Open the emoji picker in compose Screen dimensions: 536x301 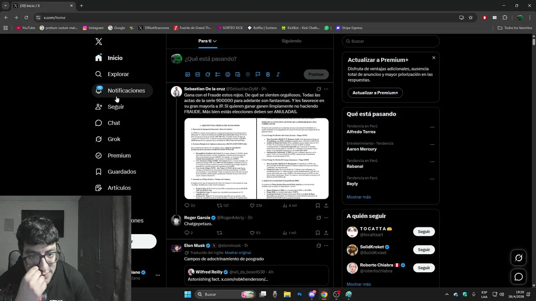coord(228,74)
